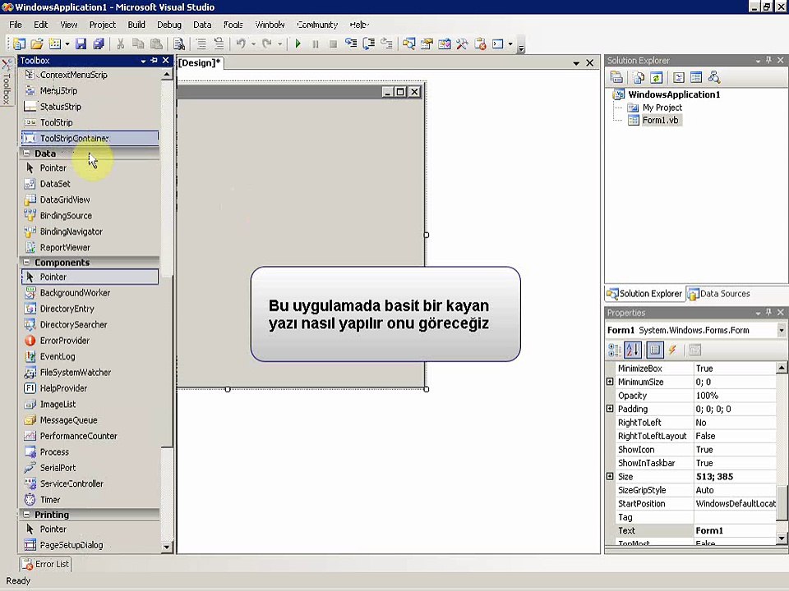
Task: Toggle auto-hide pin on Toolbox panel
Action: [x=154, y=60]
